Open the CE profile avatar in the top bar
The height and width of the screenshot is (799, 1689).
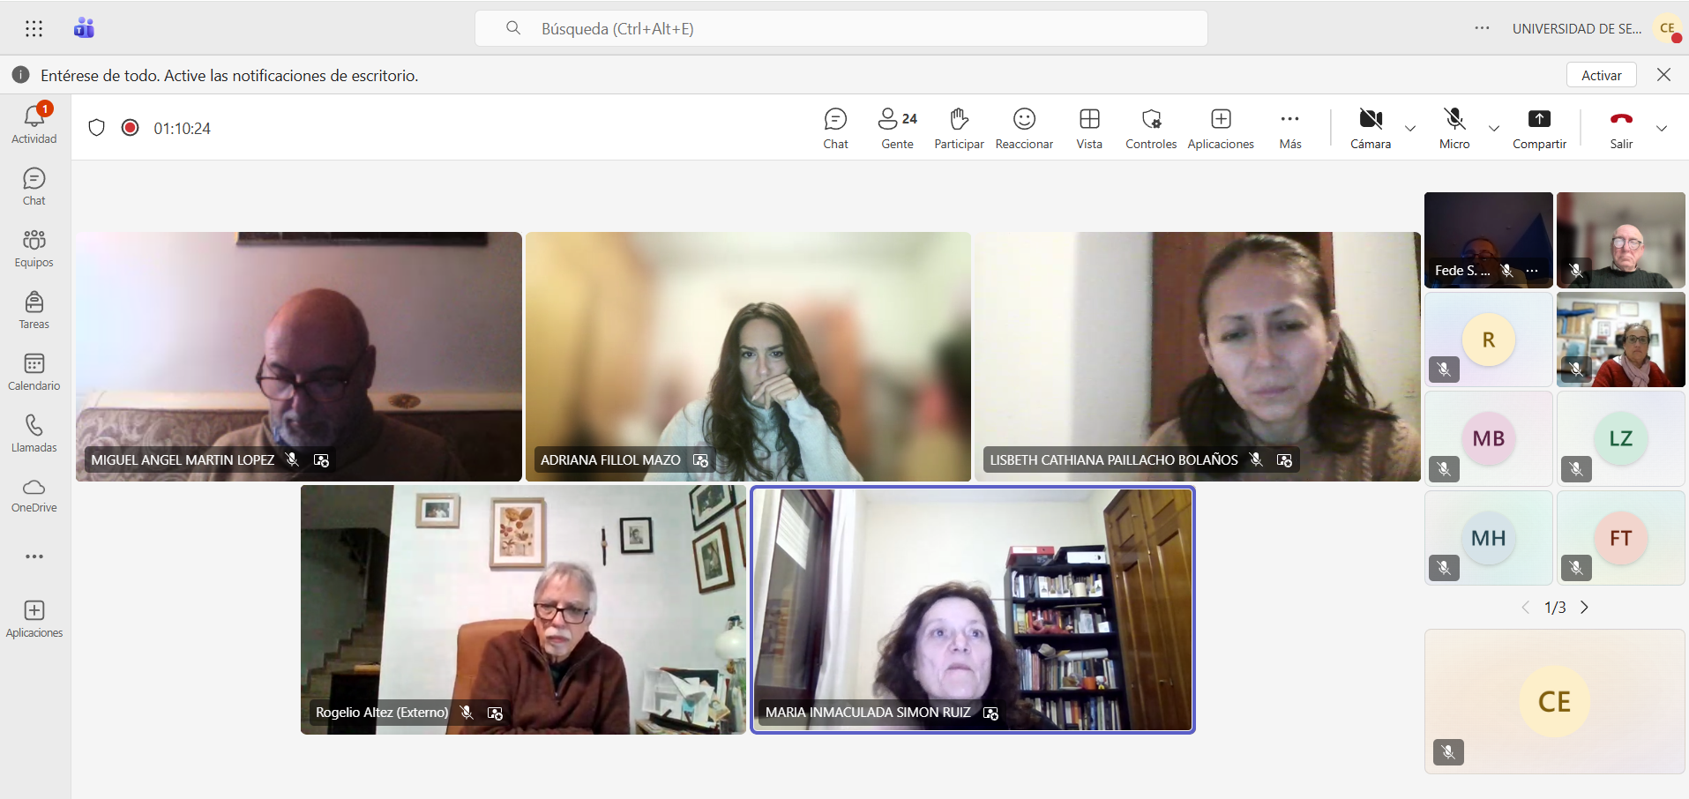tap(1668, 28)
